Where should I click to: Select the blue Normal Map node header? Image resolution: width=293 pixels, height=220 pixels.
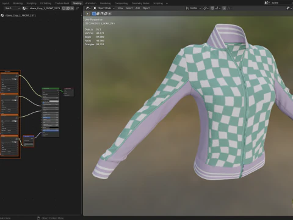[29, 136]
